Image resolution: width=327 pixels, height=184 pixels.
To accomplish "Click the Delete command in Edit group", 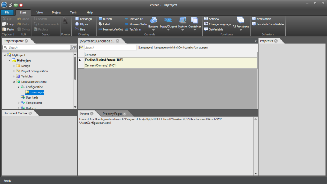I will tap(24, 29).
